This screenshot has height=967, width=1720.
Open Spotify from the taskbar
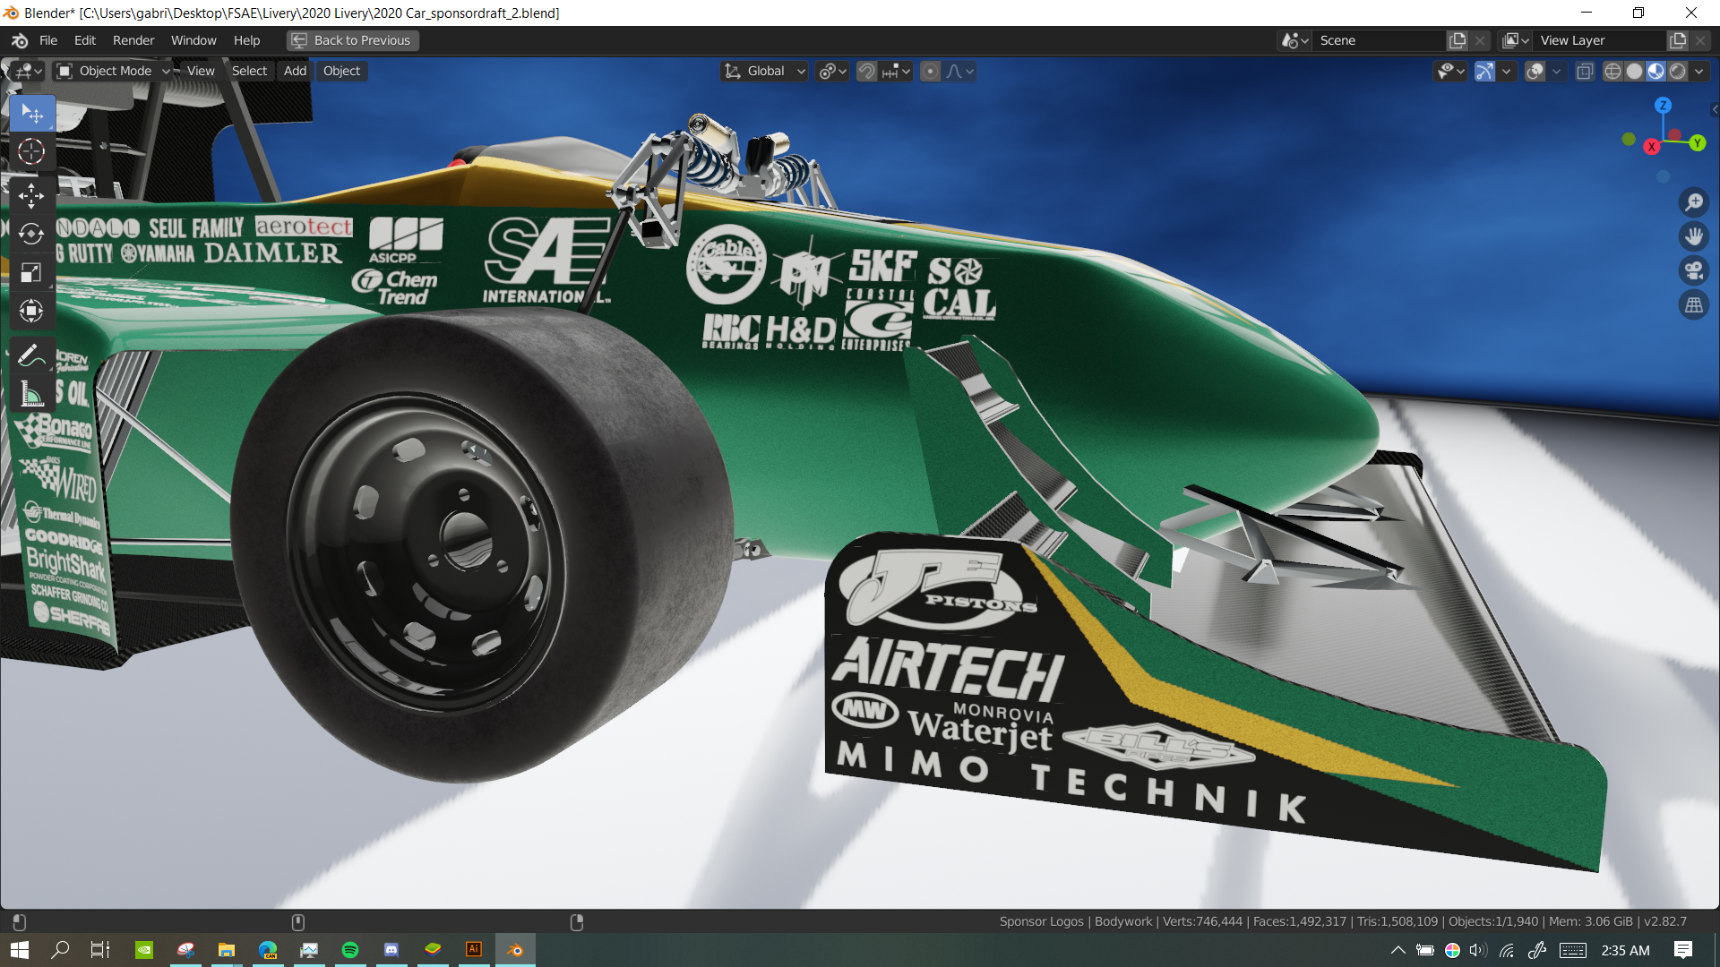(350, 950)
